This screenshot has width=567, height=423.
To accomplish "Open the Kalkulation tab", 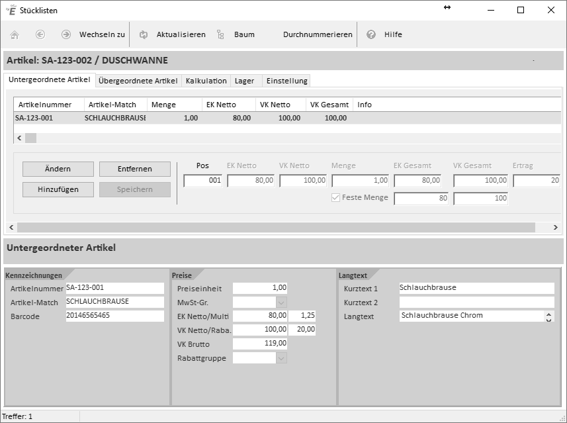I will [206, 81].
